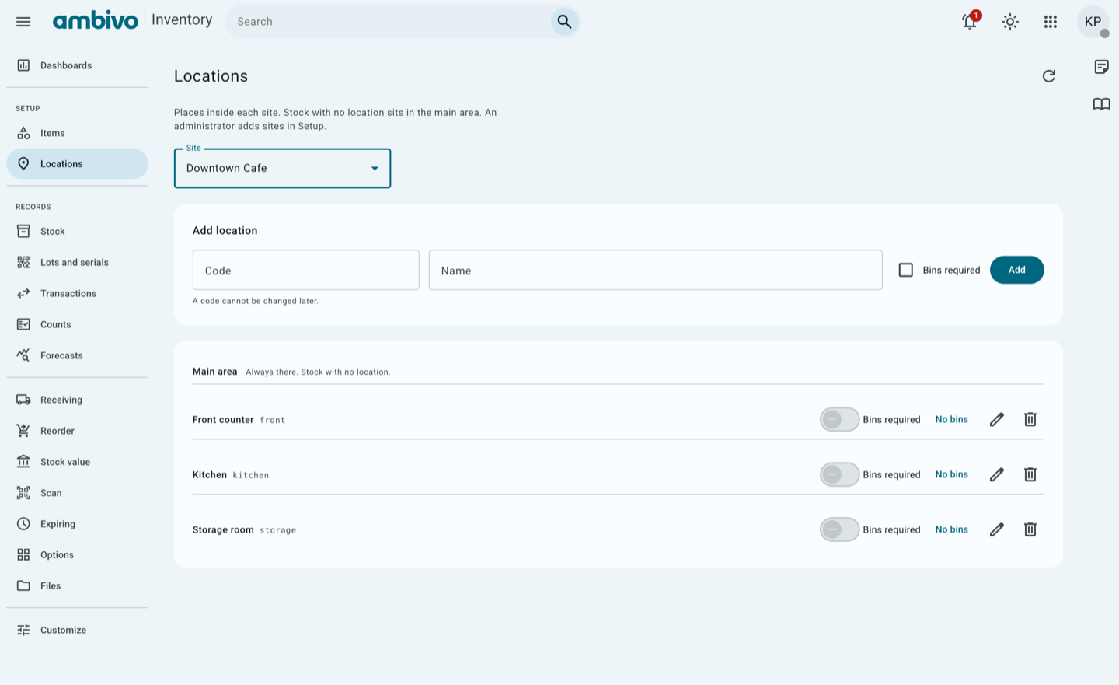Navigate to Transactions
This screenshot has height=685, width=1119.
77,294
